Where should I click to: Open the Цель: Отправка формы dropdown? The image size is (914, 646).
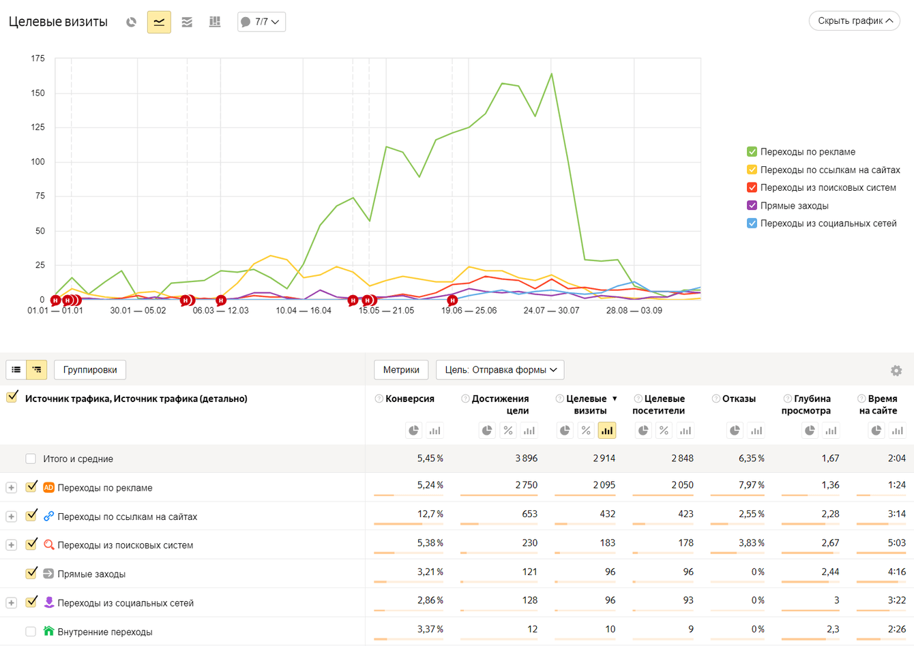click(x=500, y=369)
